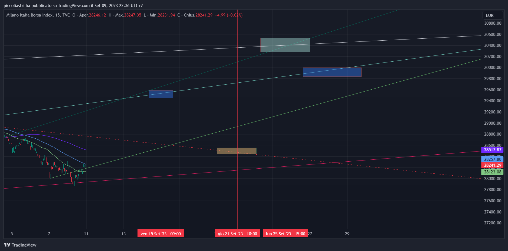Select the lun 25 Set '23 15:00 marker
508x251 pixels.
[x=285, y=234]
